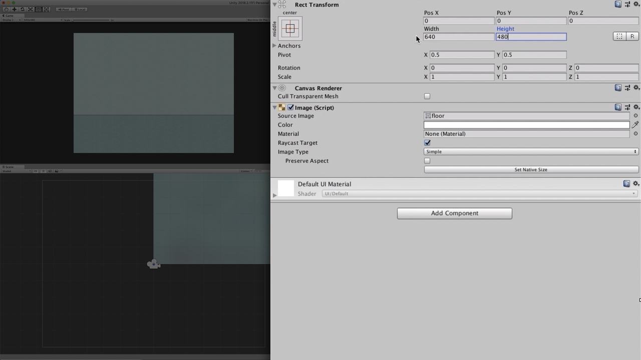Collapse the Image (Script) component
Viewport: 641px width, 360px height.
coord(274,107)
